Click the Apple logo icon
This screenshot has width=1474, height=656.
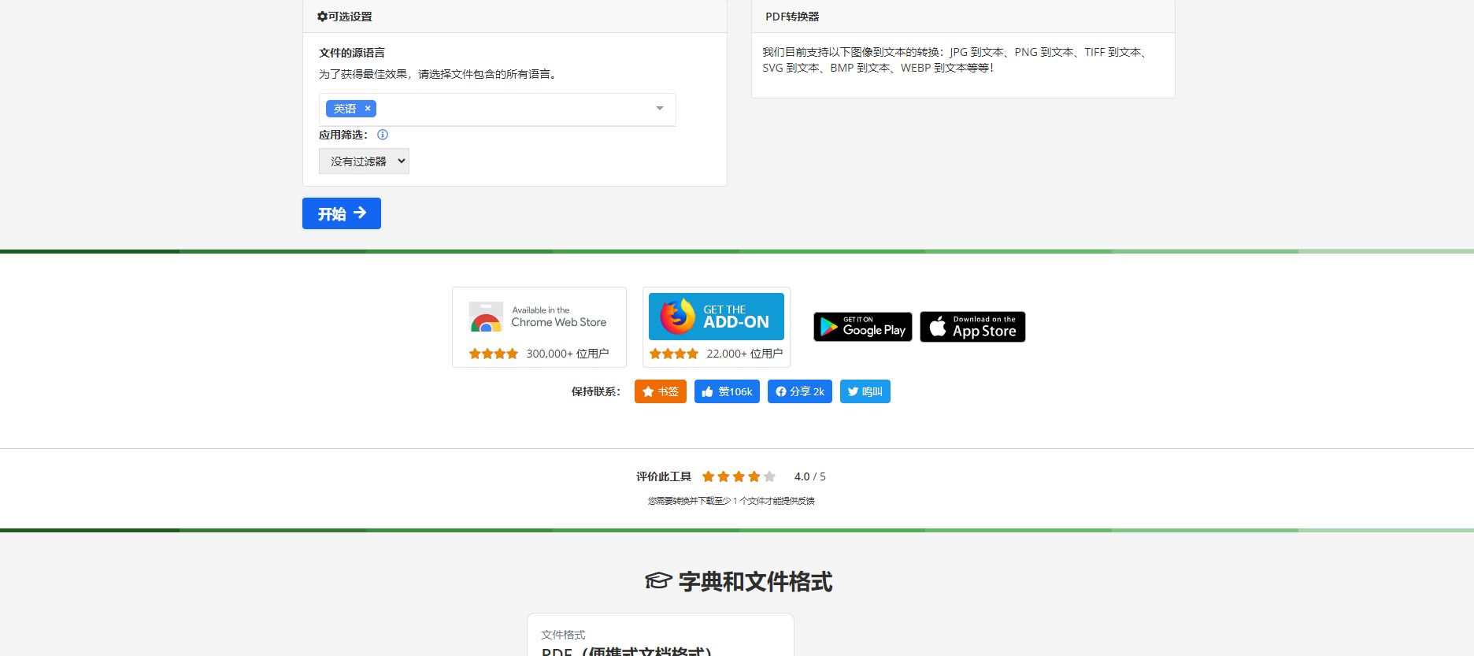point(937,326)
